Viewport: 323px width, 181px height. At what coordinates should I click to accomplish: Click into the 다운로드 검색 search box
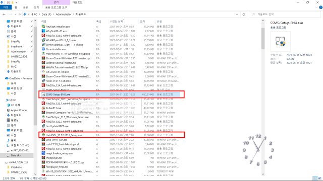285,15
